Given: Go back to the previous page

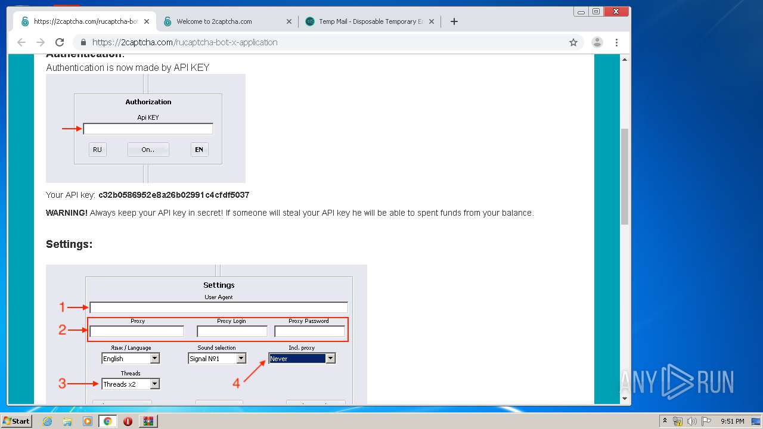Looking at the screenshot, I should pyautogui.click(x=21, y=42).
